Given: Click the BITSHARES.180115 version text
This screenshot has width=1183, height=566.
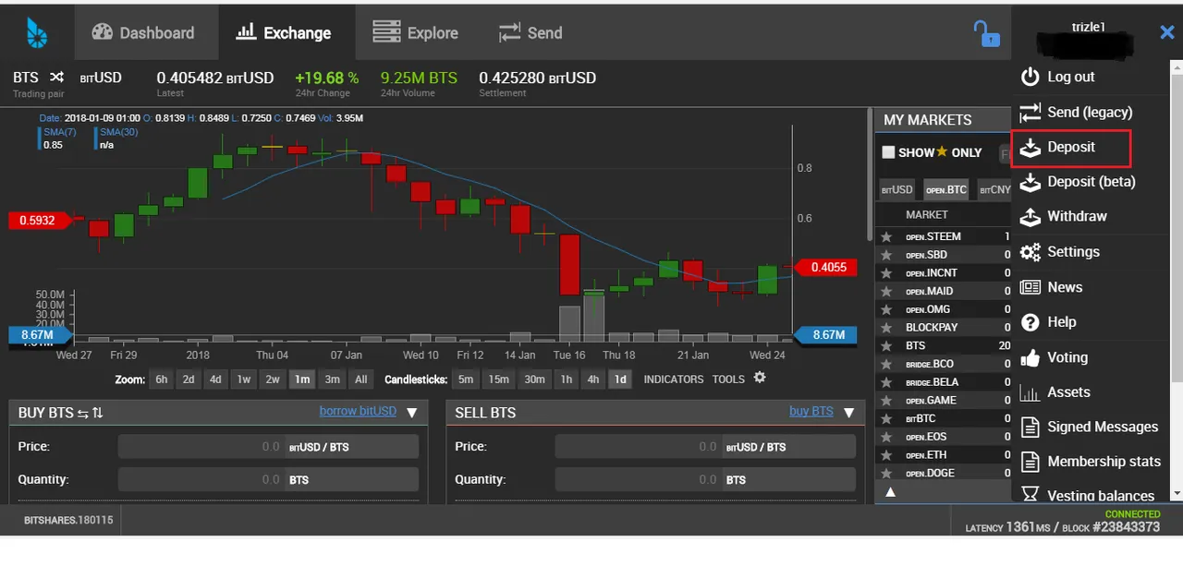Looking at the screenshot, I should [68, 521].
